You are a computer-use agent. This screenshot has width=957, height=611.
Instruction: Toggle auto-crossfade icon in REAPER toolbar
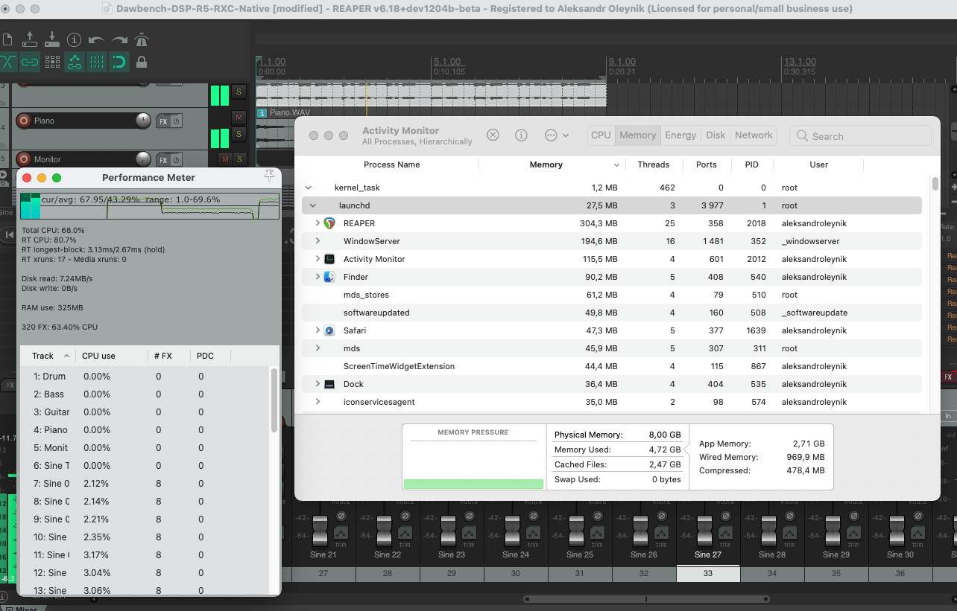(7, 62)
